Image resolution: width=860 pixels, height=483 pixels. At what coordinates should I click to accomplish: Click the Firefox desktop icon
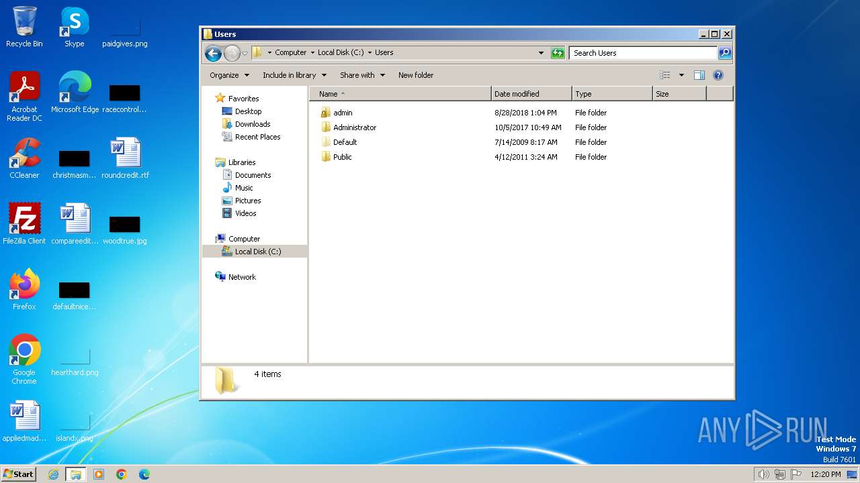(24, 290)
